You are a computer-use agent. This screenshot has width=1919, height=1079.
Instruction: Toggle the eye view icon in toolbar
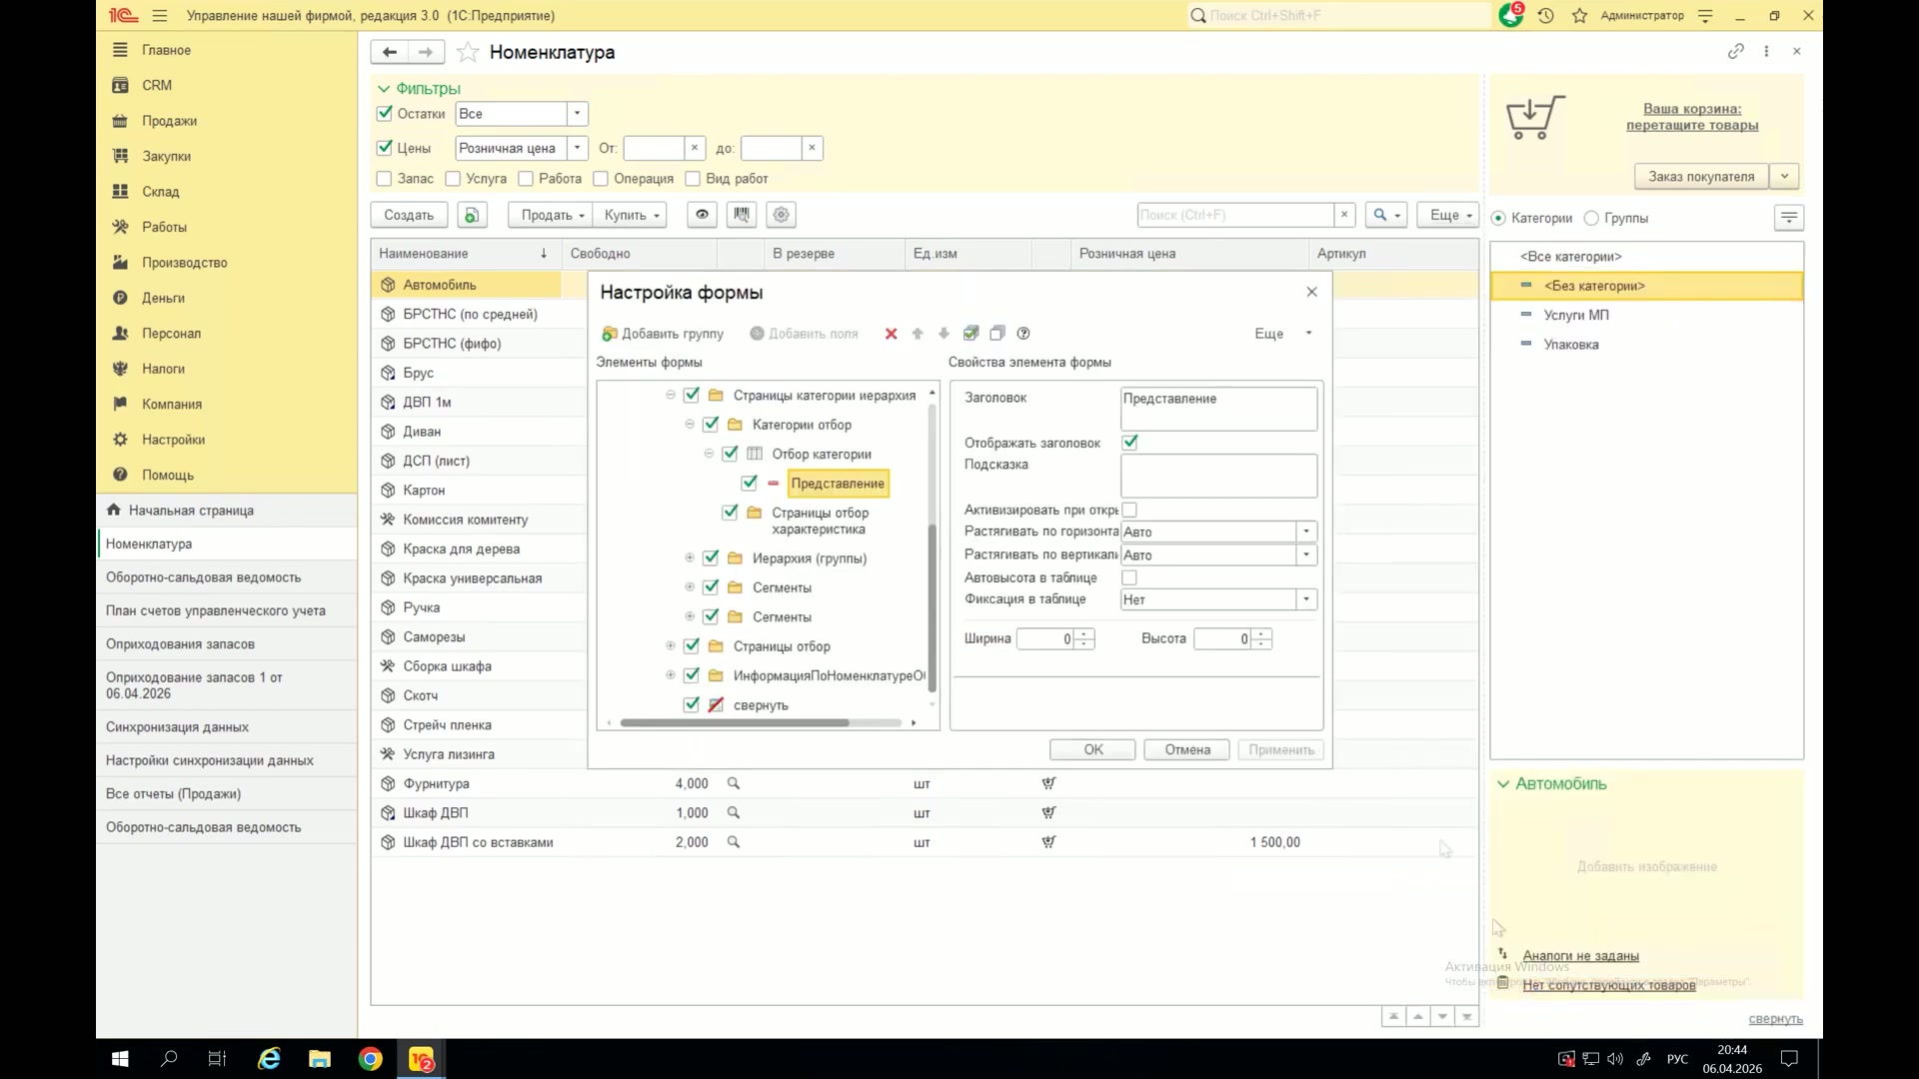(x=702, y=215)
